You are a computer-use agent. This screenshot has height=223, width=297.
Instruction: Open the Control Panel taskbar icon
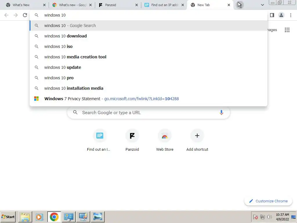pyautogui.click(x=68, y=217)
